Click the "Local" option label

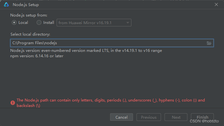[23, 23]
